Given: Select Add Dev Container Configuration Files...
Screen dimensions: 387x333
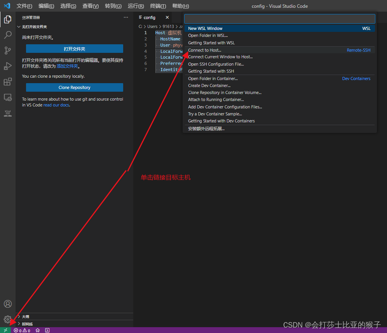Looking at the screenshot, I should tap(280, 107).
